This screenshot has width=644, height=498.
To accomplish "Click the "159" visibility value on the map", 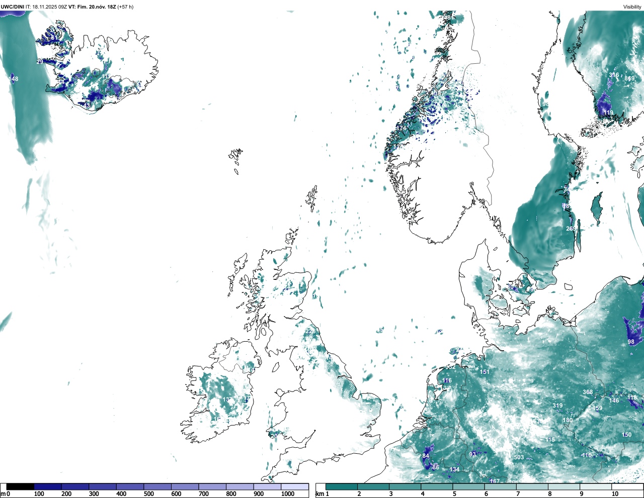I will [x=597, y=409].
